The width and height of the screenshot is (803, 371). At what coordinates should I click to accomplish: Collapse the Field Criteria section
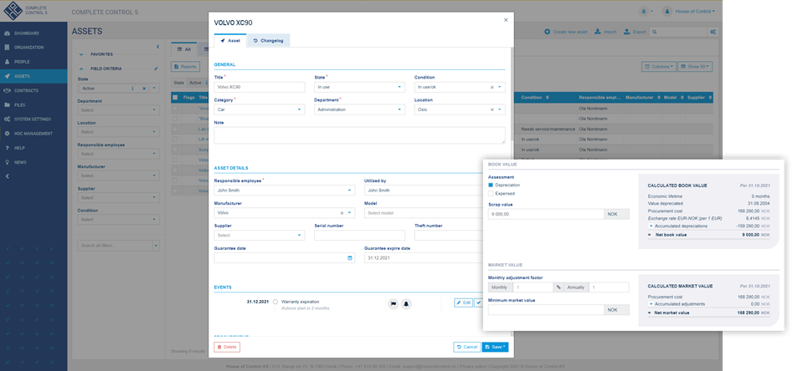pos(81,69)
